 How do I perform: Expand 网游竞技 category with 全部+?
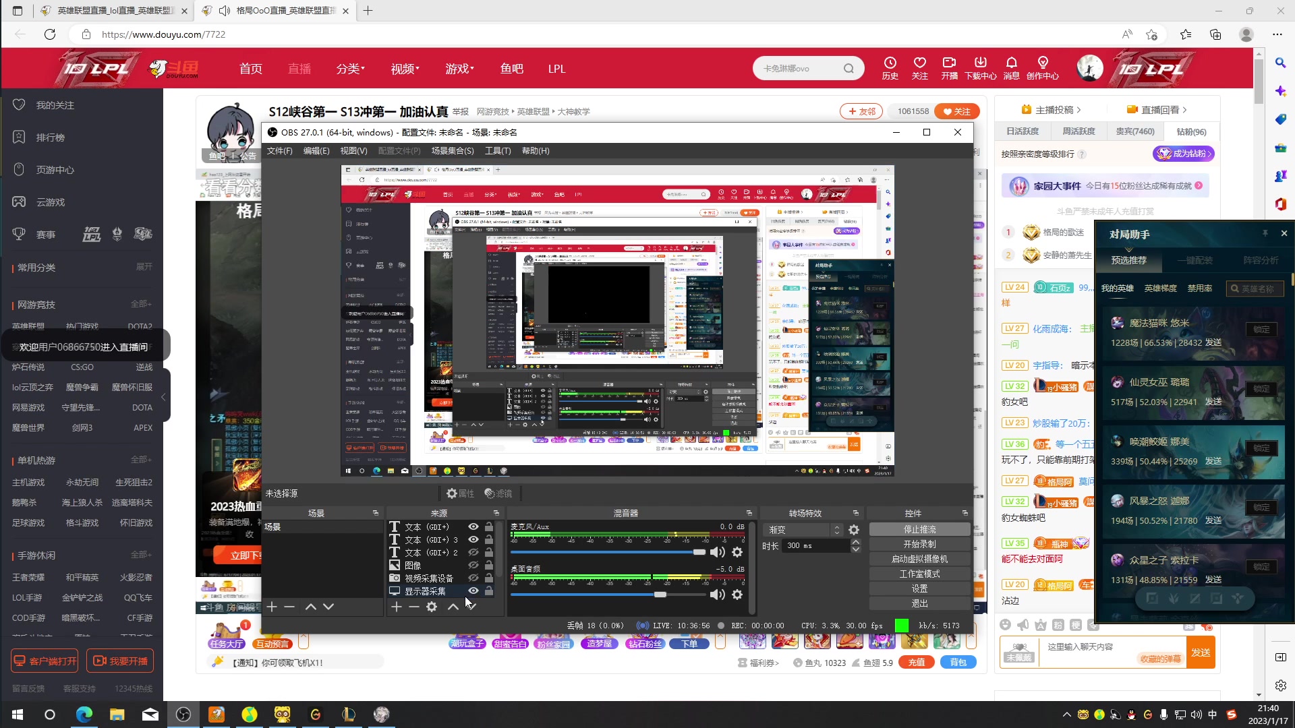tap(141, 304)
